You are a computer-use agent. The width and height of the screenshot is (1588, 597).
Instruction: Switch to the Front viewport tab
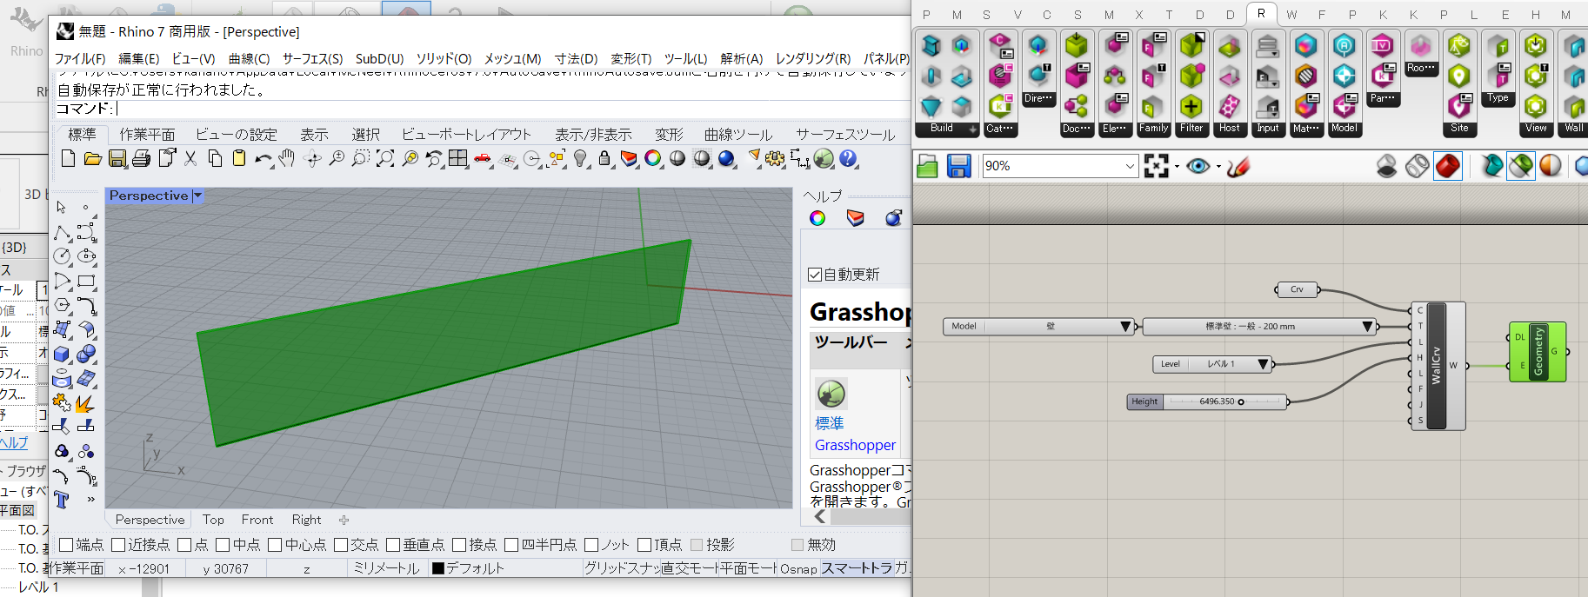[x=257, y=520]
